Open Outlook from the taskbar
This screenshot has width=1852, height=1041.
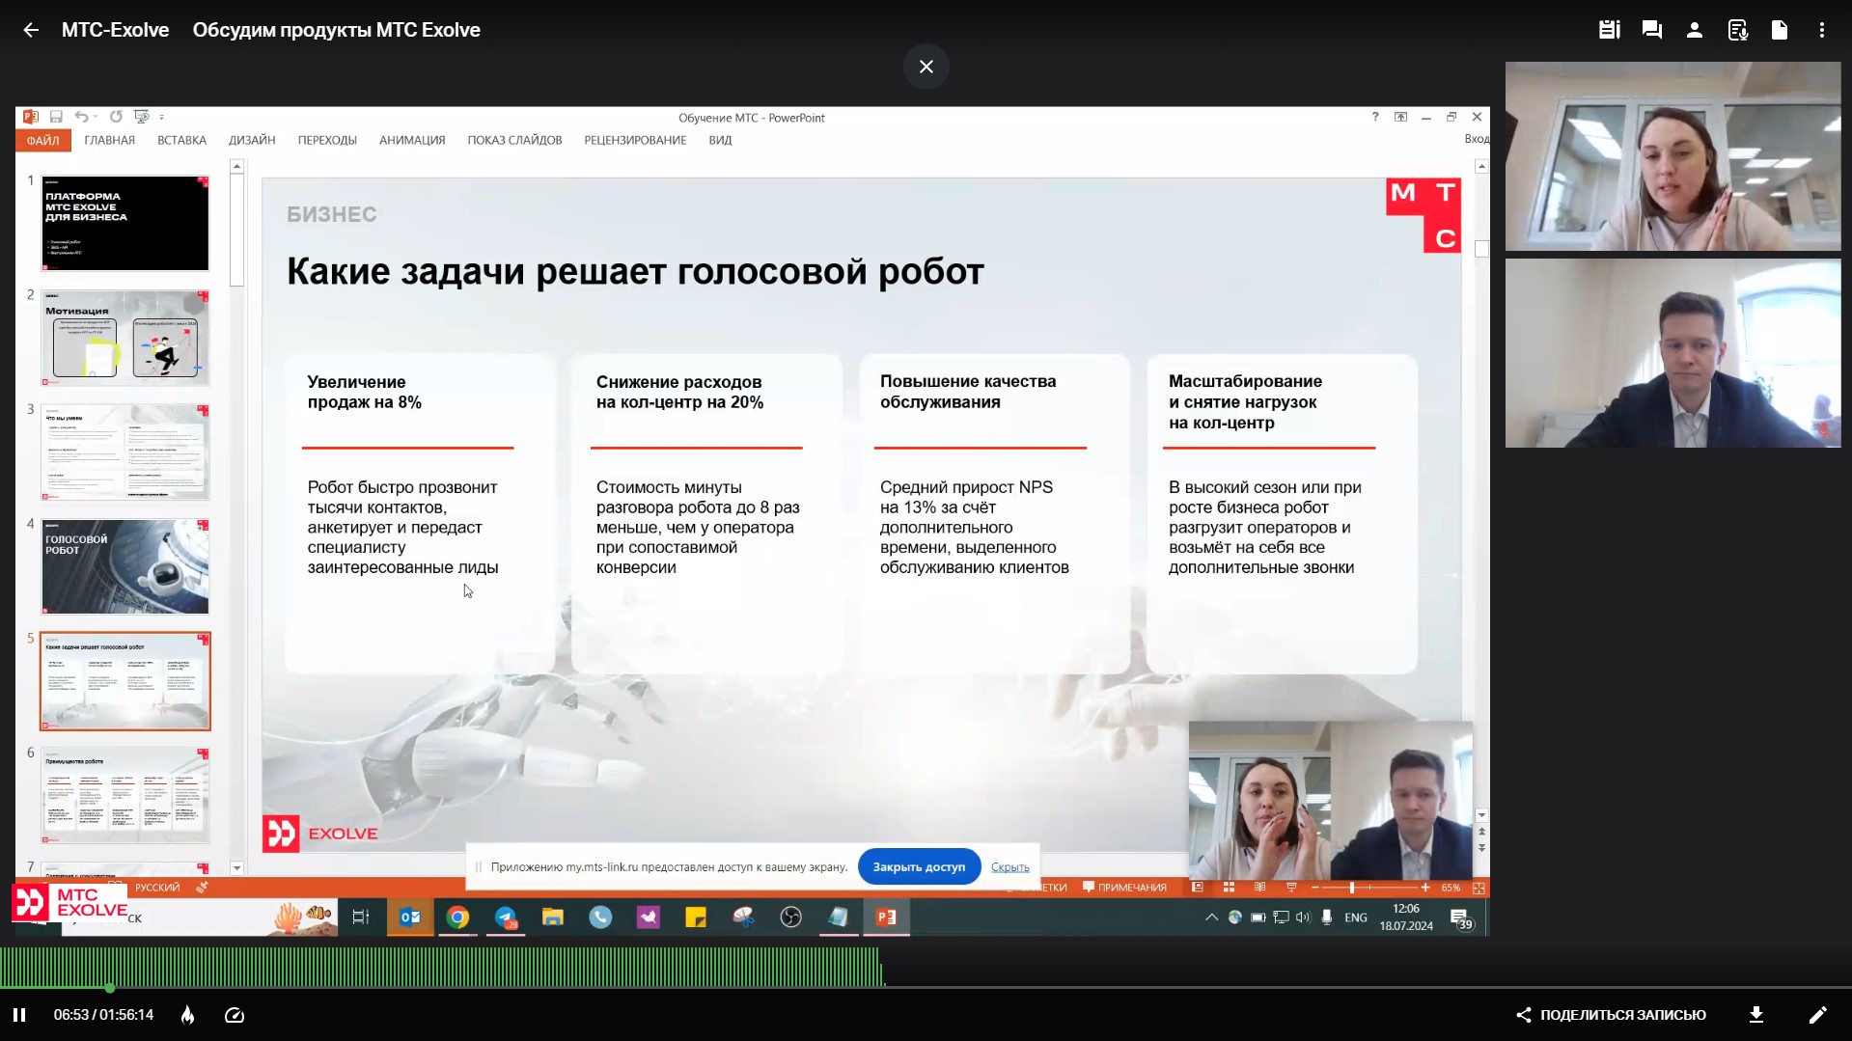[x=410, y=918]
